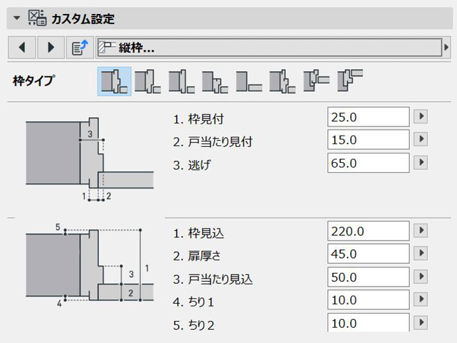The image size is (457, 343).
Task: Select the third frame type icon
Action: [x=181, y=81]
